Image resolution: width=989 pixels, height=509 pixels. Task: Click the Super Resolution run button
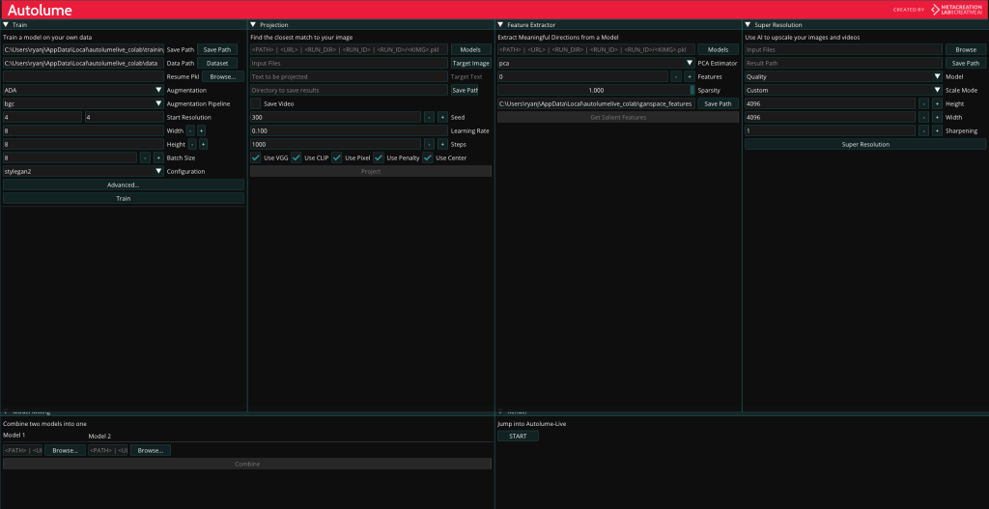click(865, 144)
